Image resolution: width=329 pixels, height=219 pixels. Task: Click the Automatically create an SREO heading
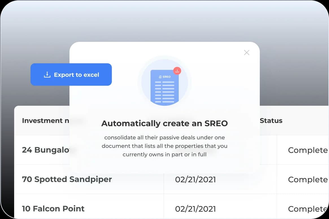[x=164, y=123]
